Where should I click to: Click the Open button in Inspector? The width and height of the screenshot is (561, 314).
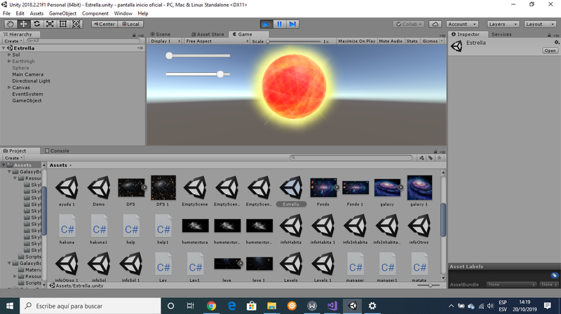pos(550,50)
